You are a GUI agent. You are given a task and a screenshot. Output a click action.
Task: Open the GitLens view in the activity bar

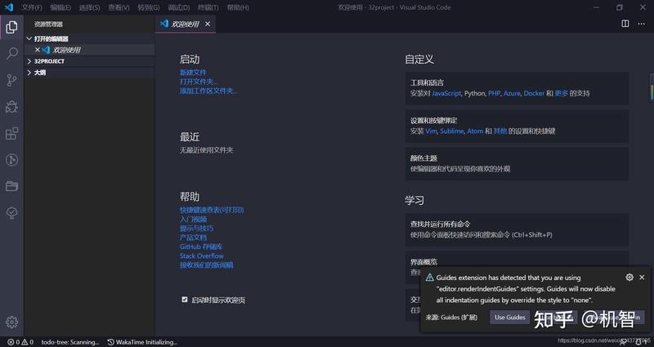click(x=11, y=159)
